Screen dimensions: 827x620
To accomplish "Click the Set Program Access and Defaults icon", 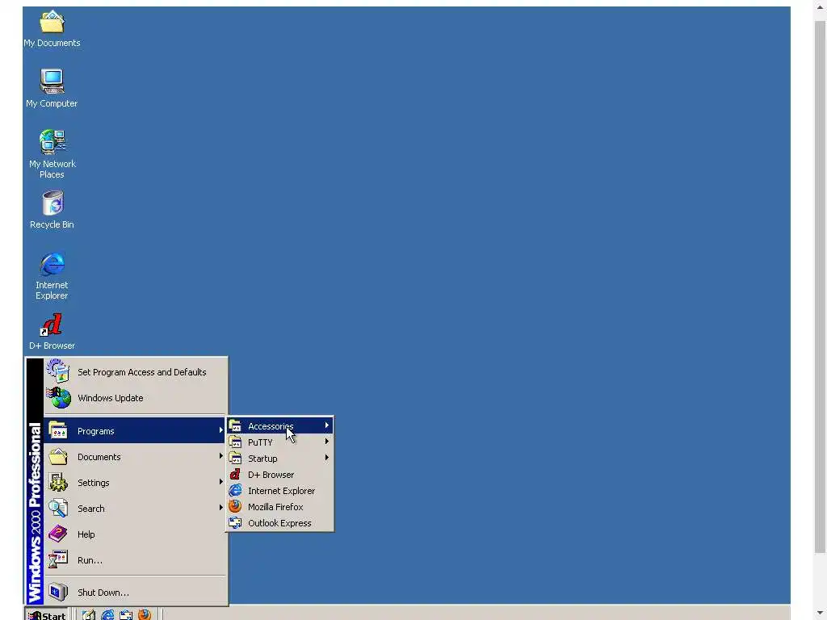I will coord(58,371).
